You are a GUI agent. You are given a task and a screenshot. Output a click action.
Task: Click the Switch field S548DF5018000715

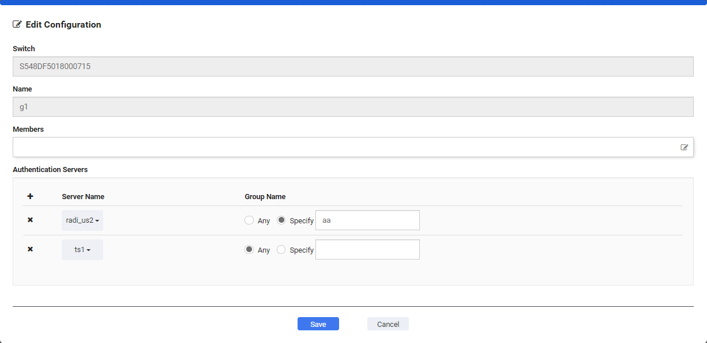pos(353,66)
